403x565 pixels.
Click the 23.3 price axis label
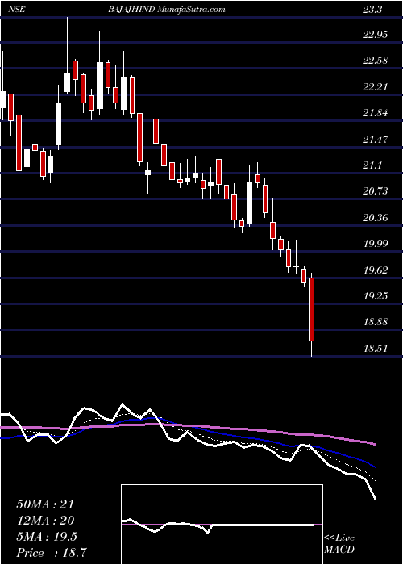(x=372, y=10)
